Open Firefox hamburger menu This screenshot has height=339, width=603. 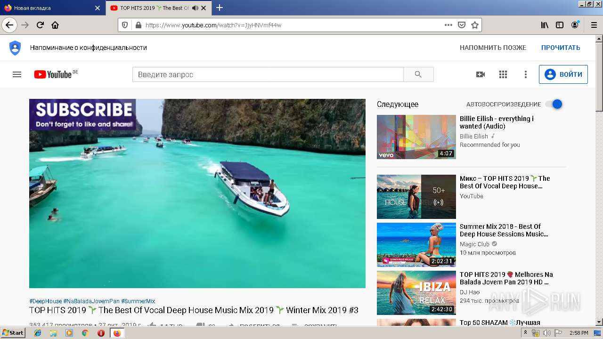594,25
